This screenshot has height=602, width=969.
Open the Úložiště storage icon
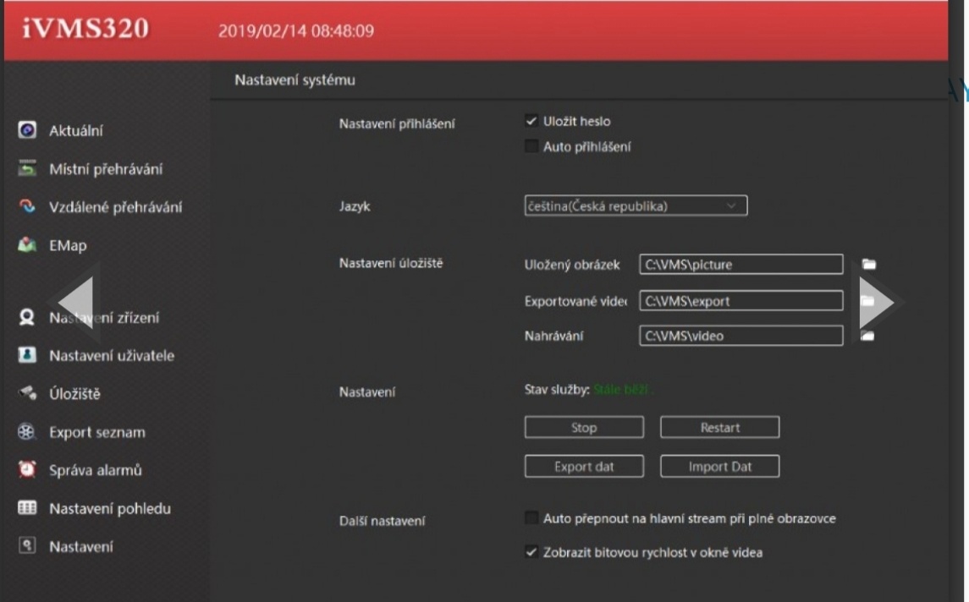pyautogui.click(x=27, y=394)
